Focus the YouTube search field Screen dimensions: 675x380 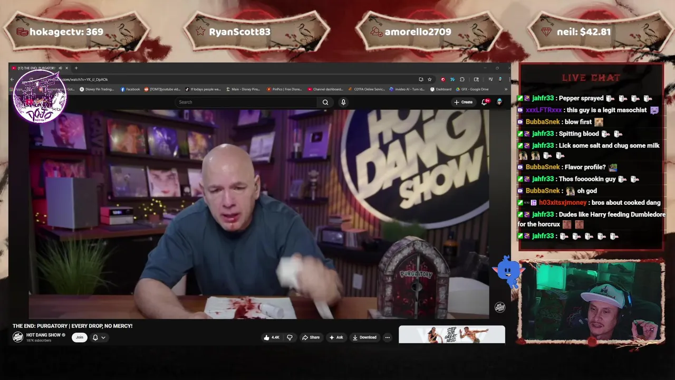246,102
